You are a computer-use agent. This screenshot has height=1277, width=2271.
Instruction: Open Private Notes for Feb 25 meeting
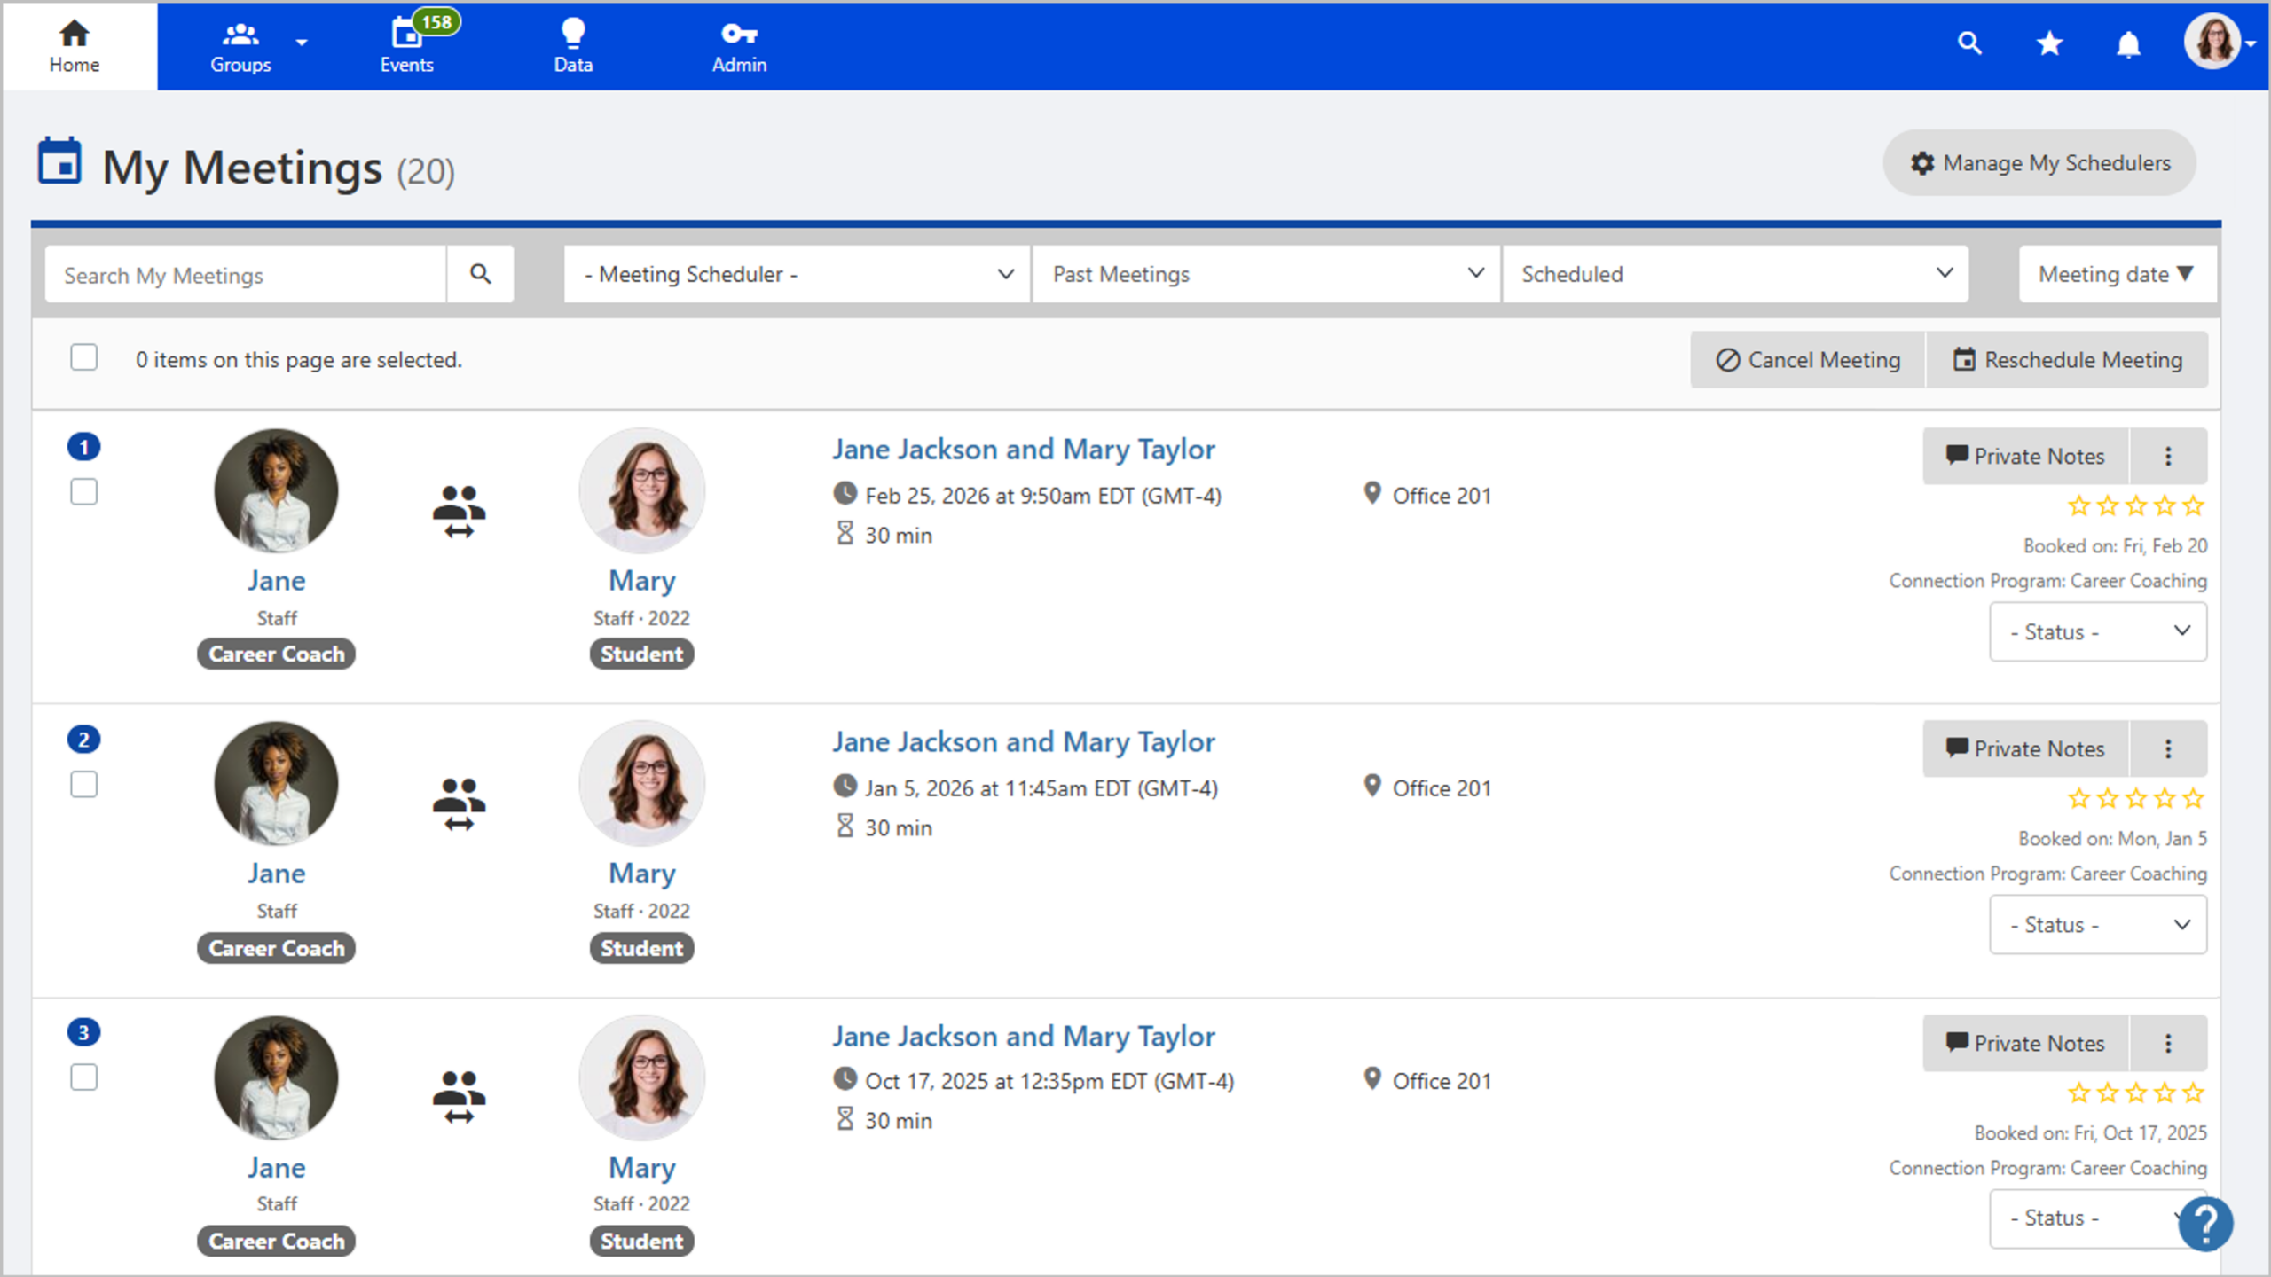click(x=2025, y=456)
